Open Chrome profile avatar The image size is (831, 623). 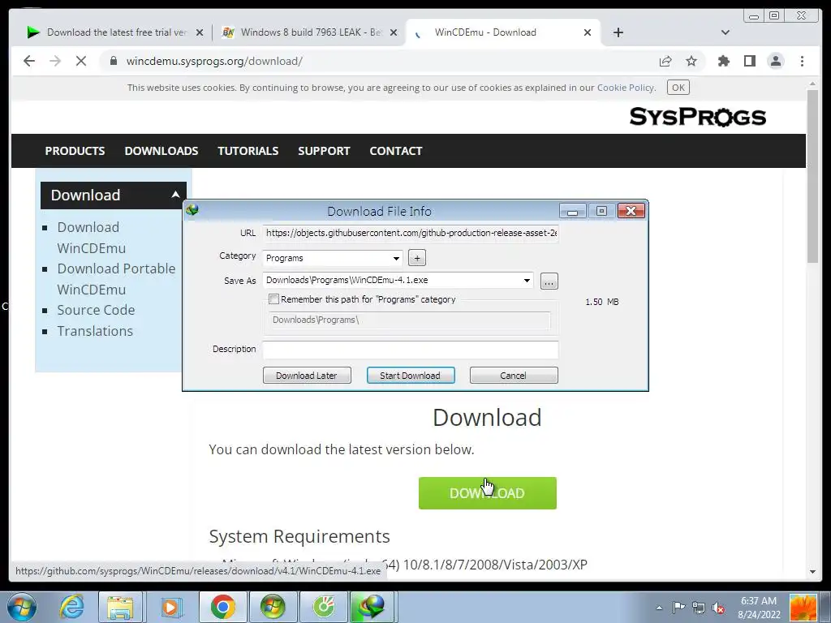pyautogui.click(x=776, y=61)
